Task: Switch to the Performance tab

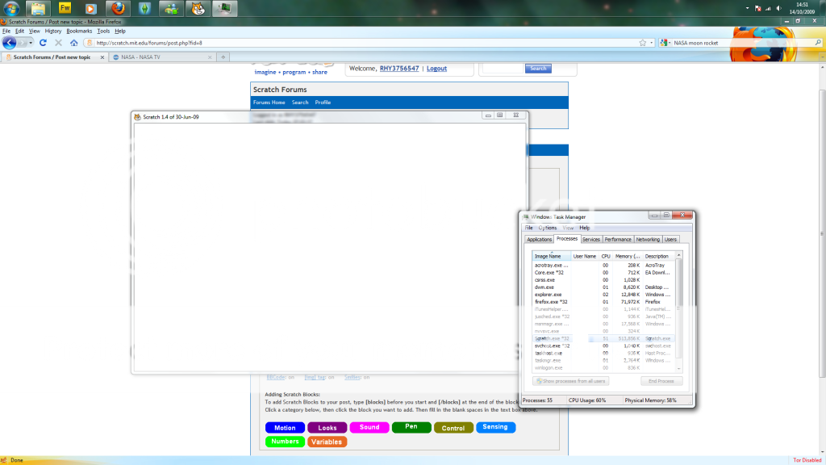Action: tap(618, 240)
